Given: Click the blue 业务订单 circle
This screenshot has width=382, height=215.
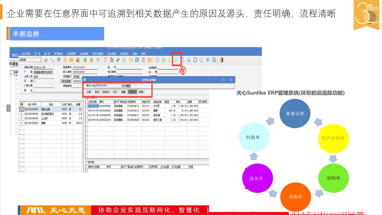Looking at the screenshot, I should tap(295, 114).
